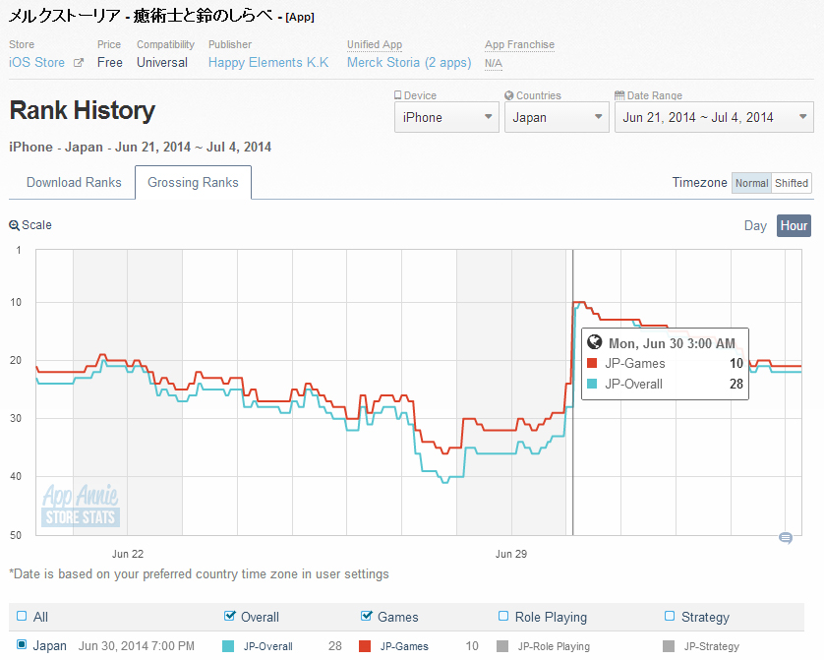Viewport: 824px width, 660px height.
Task: Click the JP-Strategy gray legend swatch
Action: 669,646
